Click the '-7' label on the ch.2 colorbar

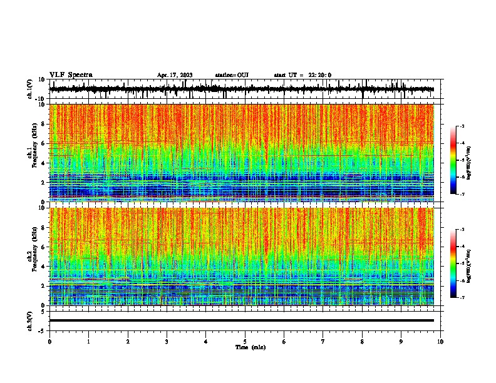(x=462, y=298)
